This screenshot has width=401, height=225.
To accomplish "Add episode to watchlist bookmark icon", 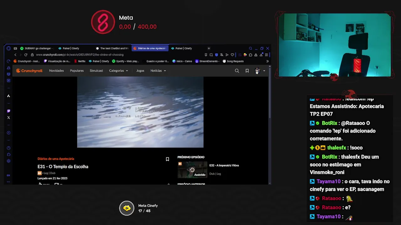I will tap(167, 159).
